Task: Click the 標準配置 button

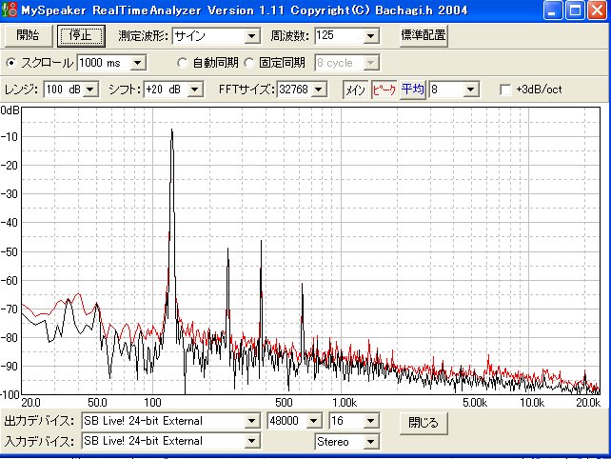Action: pos(423,35)
